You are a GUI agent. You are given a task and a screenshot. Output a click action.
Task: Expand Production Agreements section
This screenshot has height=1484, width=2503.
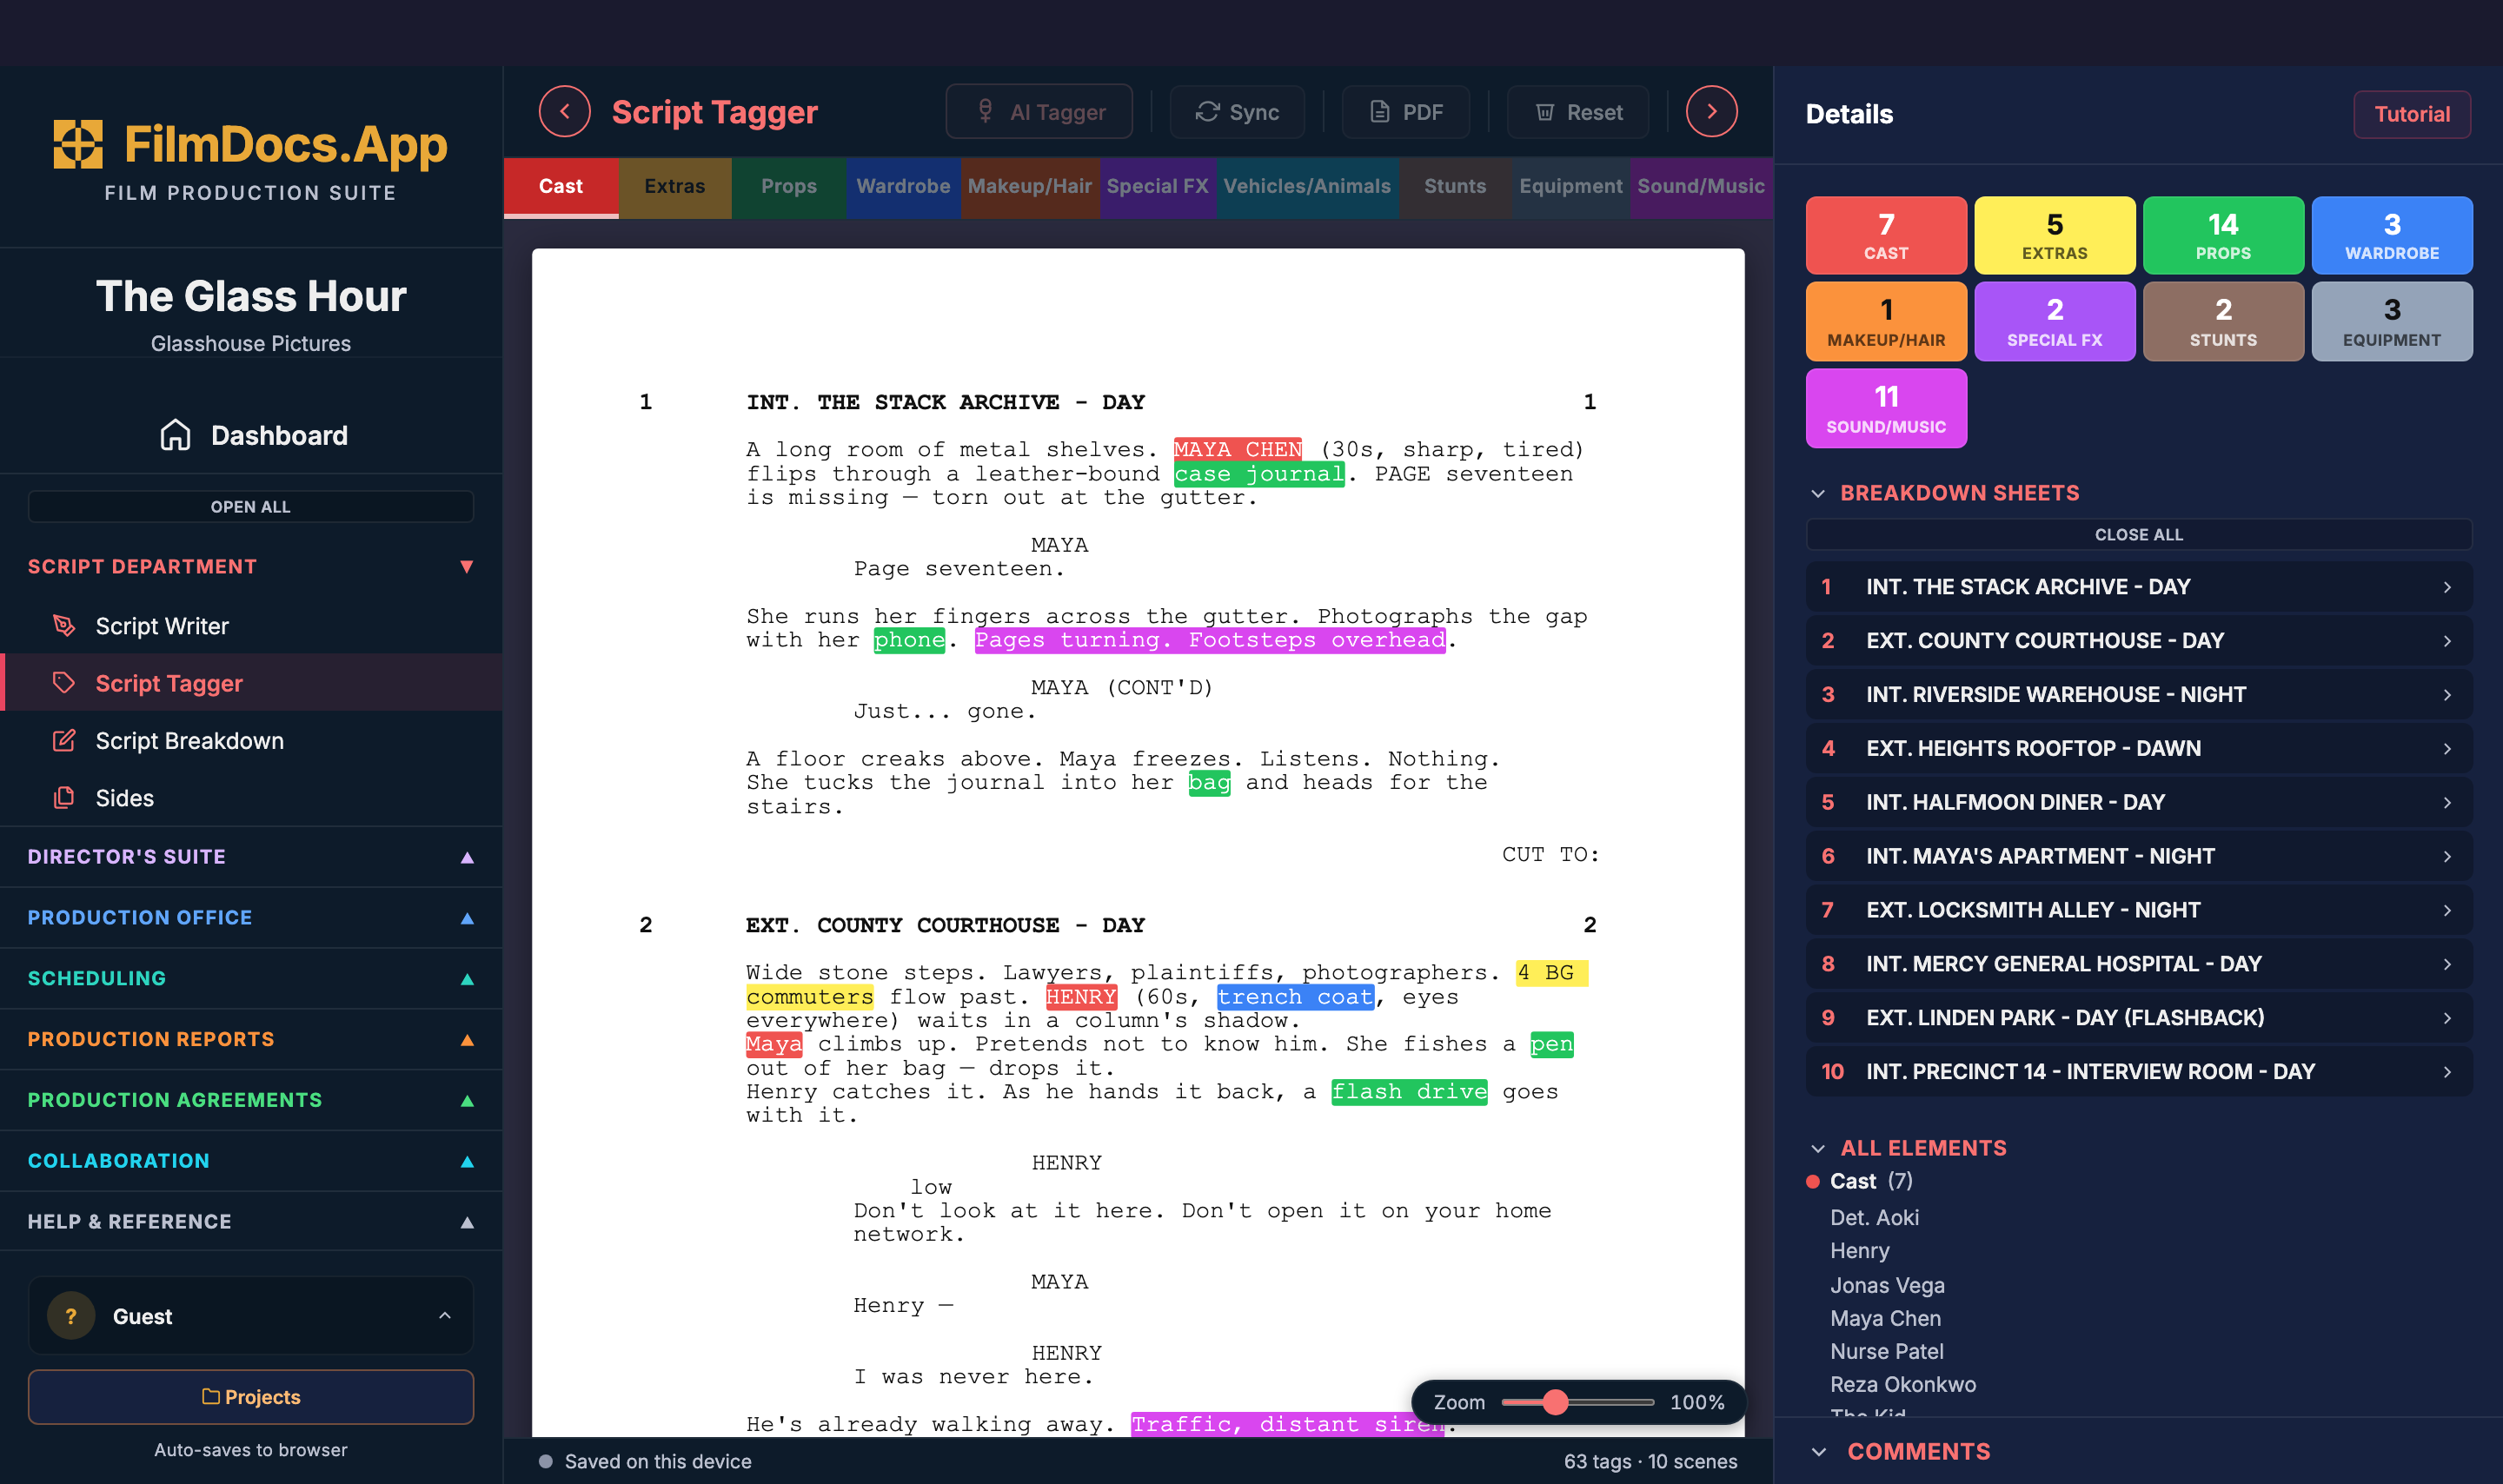[x=251, y=1100]
